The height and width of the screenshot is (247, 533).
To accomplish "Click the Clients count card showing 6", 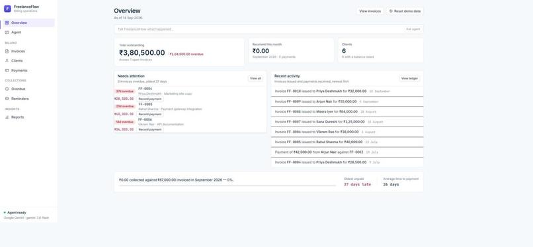I will 381,50.
